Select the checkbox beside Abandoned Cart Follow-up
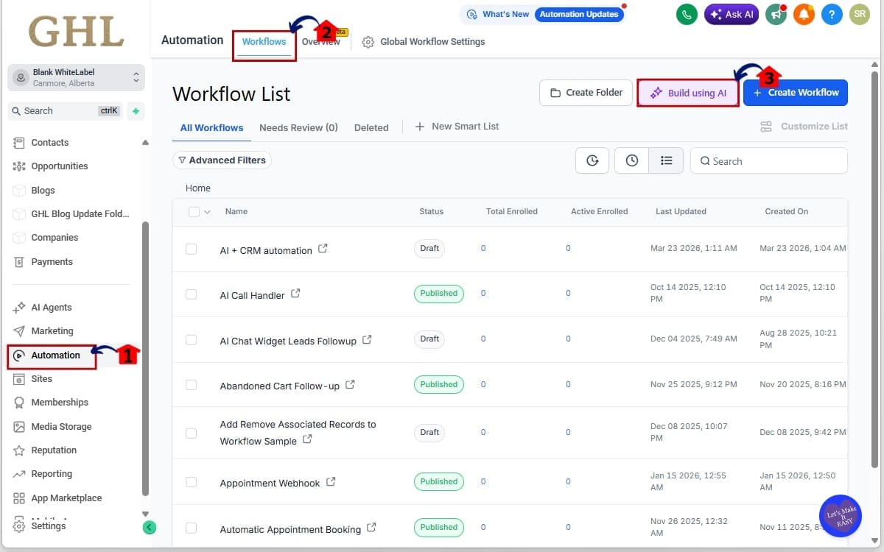Viewport: 884px width, 552px height. 192,384
